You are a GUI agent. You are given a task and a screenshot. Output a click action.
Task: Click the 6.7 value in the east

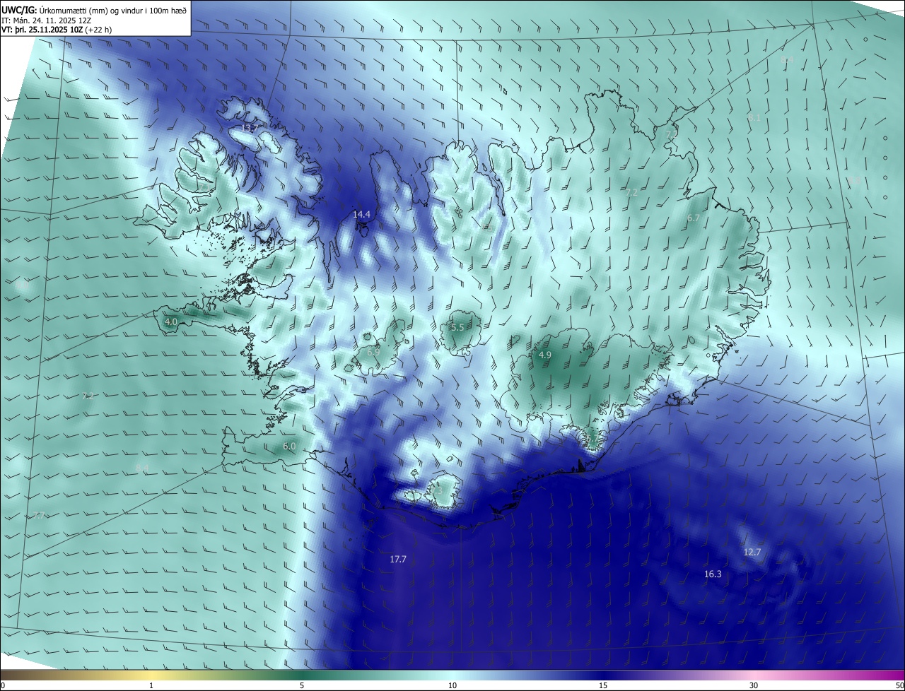point(693,218)
